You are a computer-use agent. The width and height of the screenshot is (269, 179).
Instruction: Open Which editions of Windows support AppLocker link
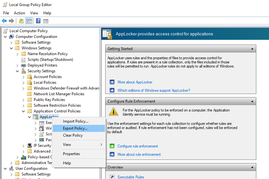154,90
